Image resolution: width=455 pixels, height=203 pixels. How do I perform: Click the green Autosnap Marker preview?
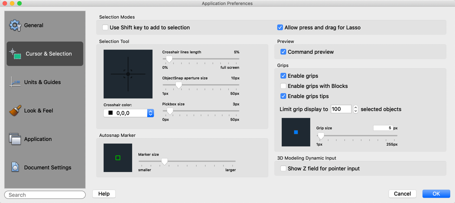pyautogui.click(x=118, y=158)
